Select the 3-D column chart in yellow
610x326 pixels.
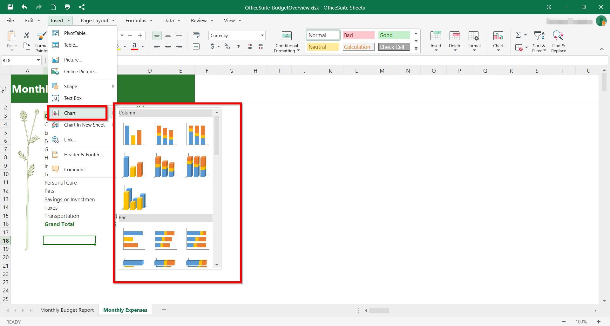[x=134, y=198]
